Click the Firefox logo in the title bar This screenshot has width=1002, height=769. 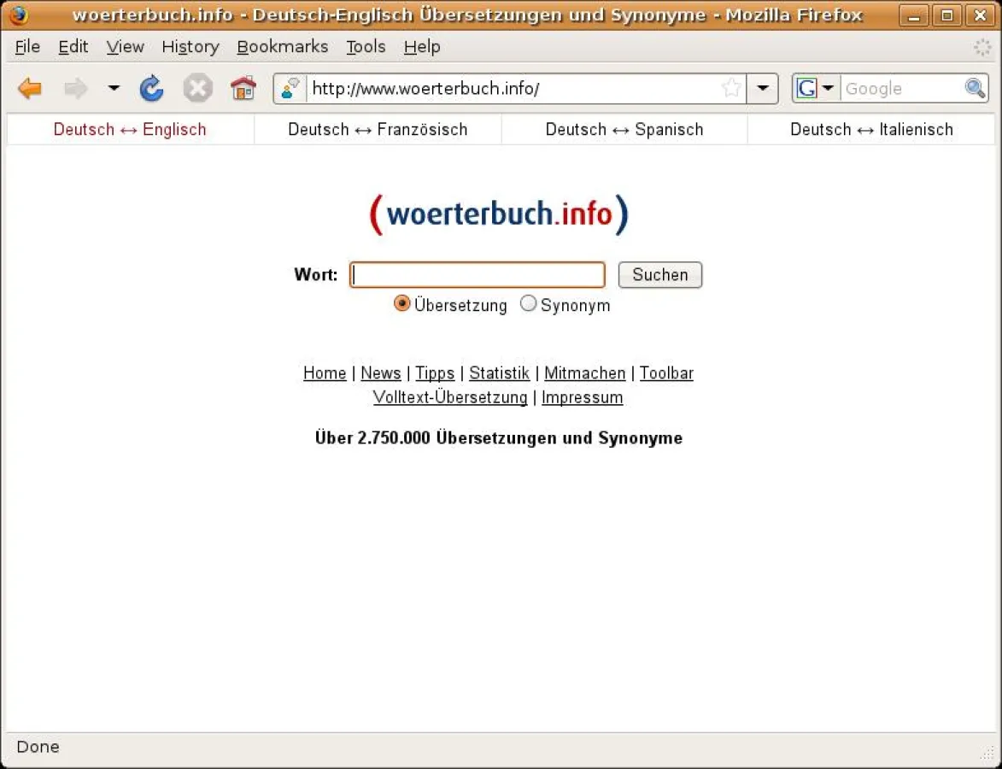pos(18,15)
